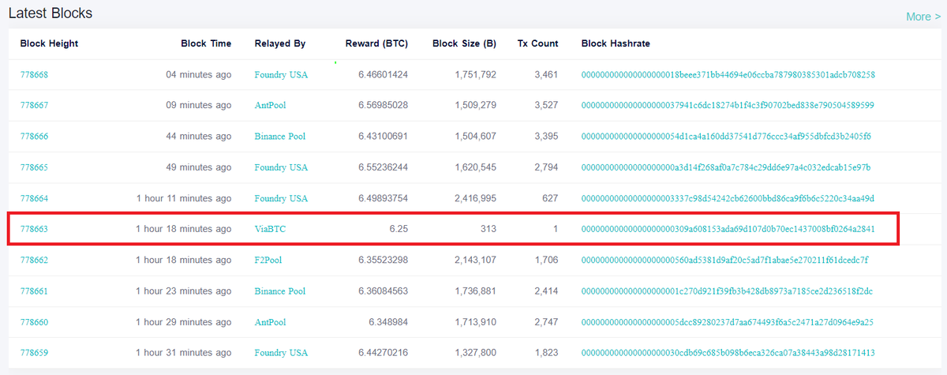Open block height 778660
The width and height of the screenshot is (947, 375).
(34, 322)
